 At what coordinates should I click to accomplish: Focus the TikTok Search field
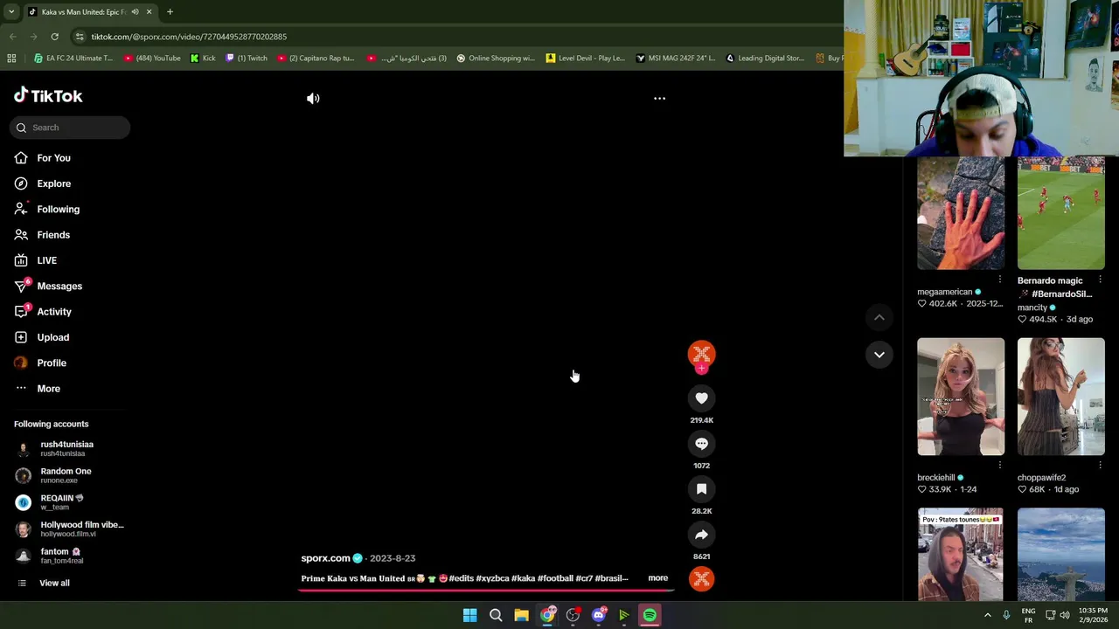70,128
